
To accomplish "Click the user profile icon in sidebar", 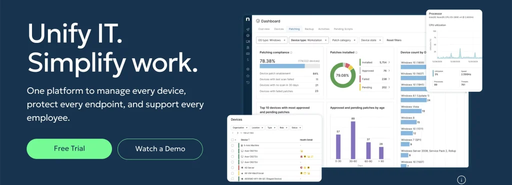I will point(248,47).
